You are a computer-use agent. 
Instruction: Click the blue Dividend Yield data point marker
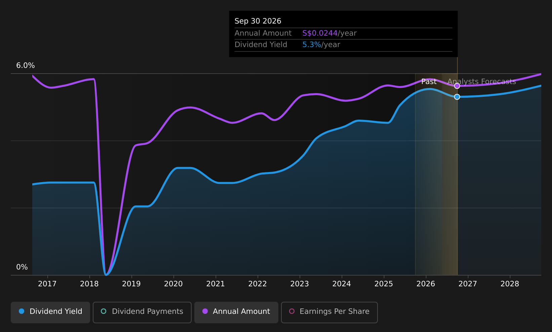457,97
